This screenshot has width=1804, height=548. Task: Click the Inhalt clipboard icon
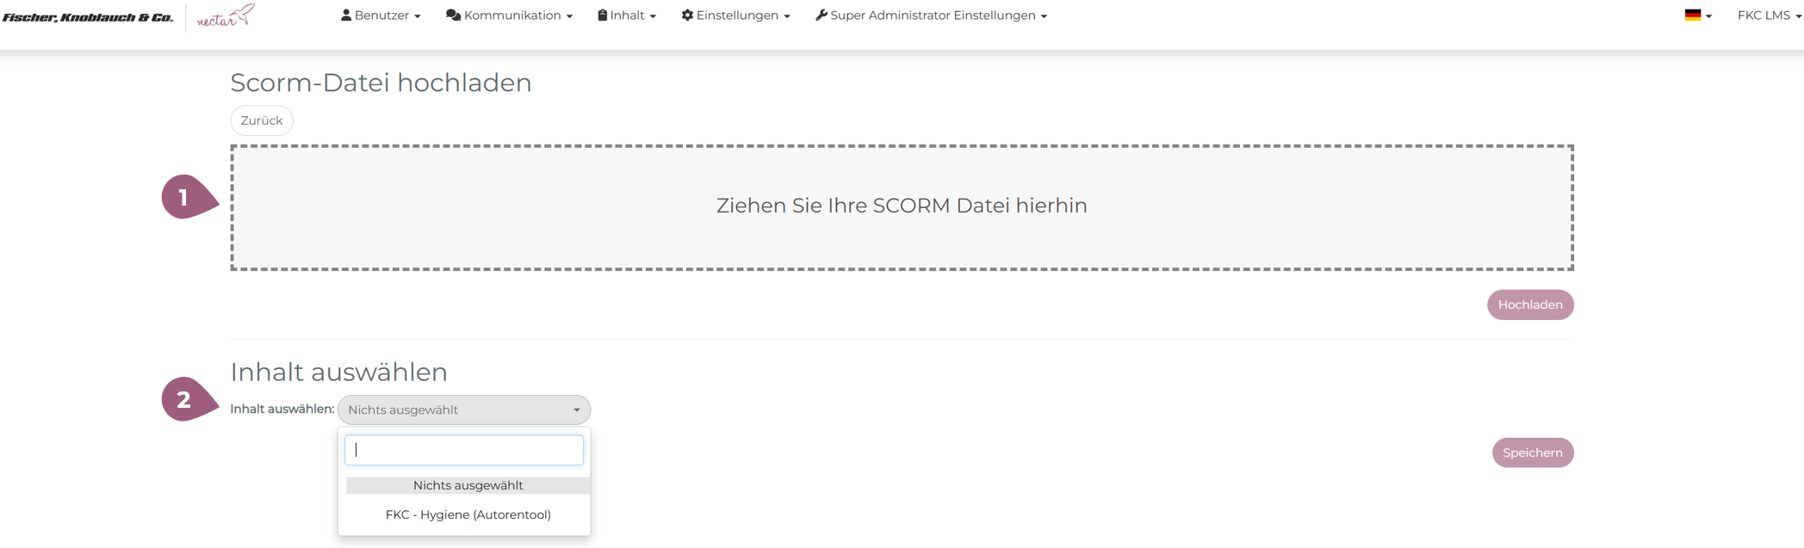tap(603, 15)
